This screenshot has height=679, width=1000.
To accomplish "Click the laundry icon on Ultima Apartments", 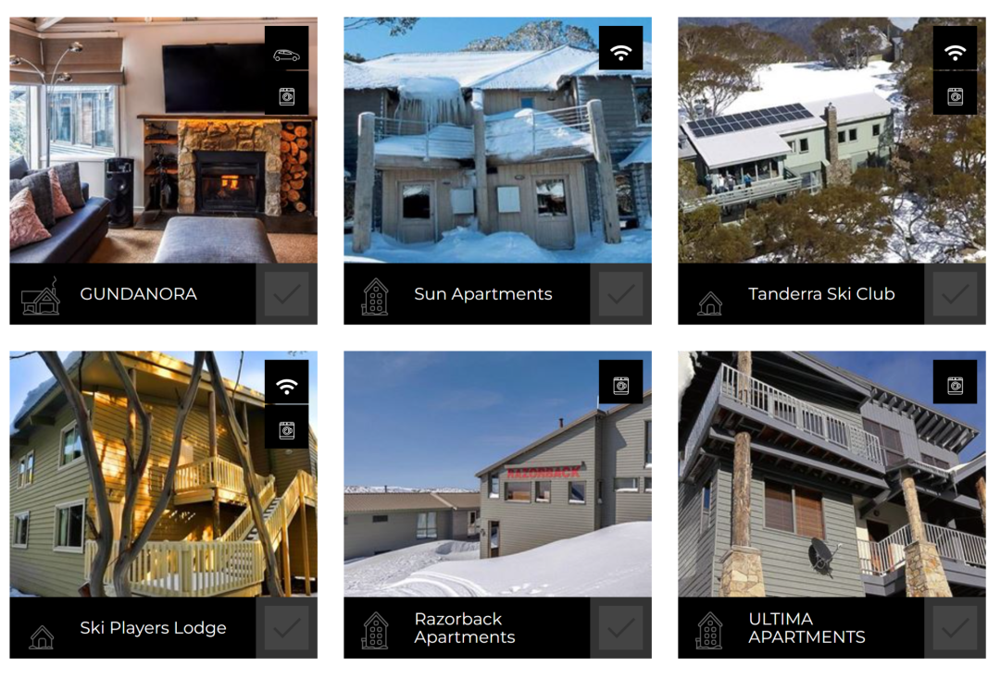I will coord(955,386).
